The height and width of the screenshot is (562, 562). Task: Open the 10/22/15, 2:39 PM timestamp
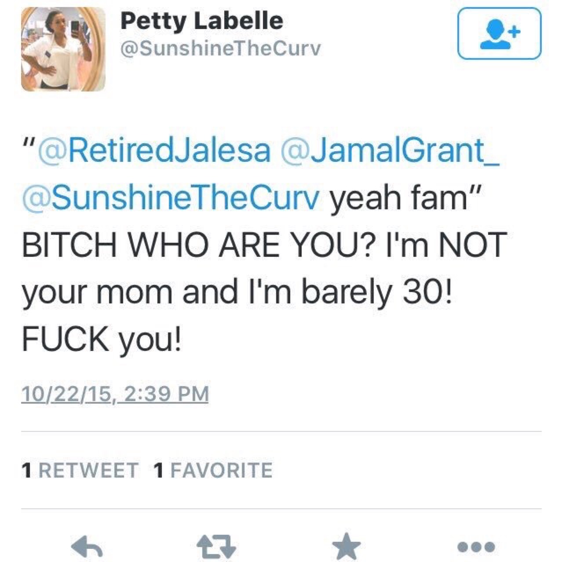115,394
